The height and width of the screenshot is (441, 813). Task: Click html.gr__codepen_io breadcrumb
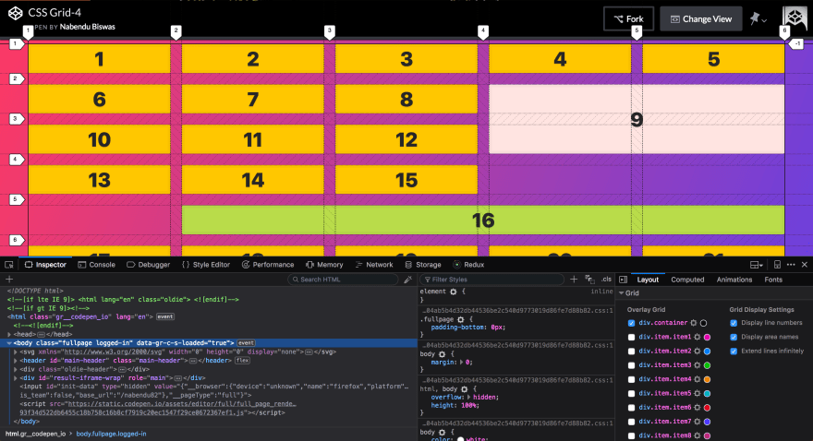tap(36, 434)
